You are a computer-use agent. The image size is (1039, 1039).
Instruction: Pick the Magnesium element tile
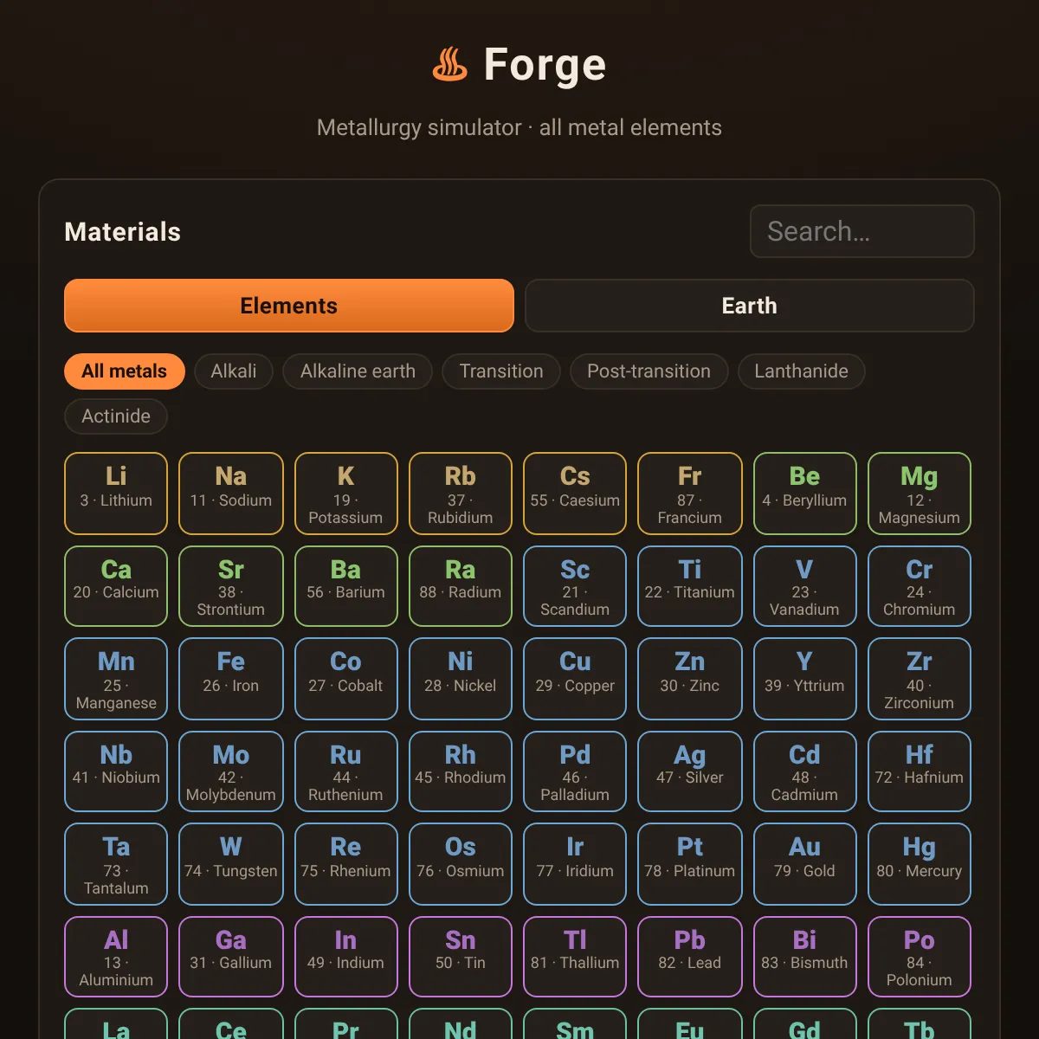coord(920,494)
